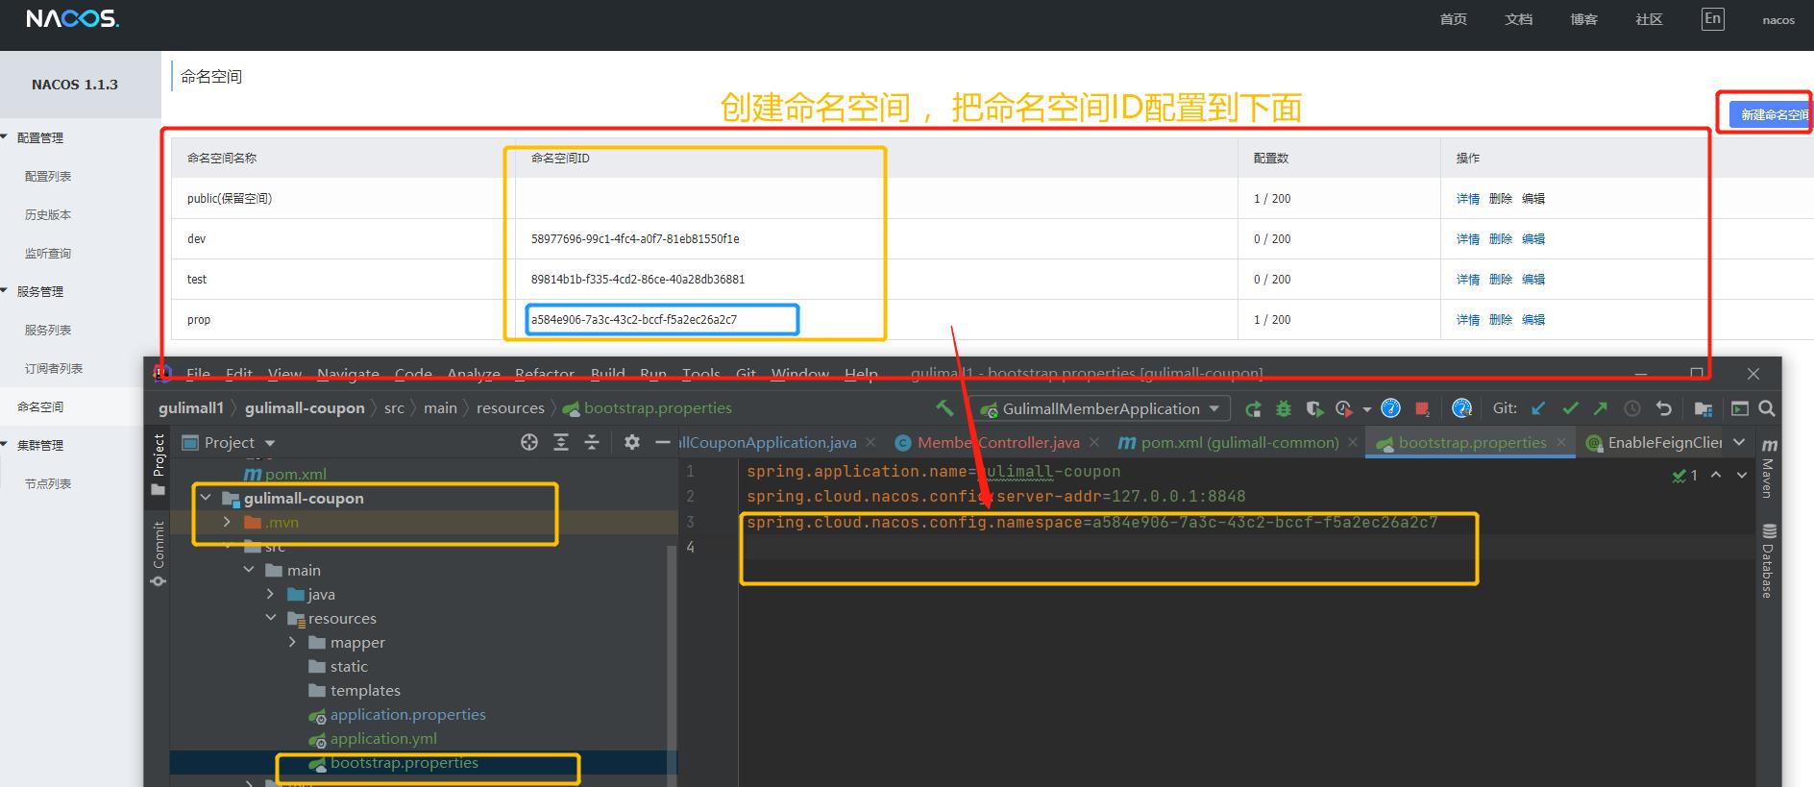Viewport: 1814px width, 787px height.
Task: Start debugging with the green bug icon
Action: (x=1284, y=409)
